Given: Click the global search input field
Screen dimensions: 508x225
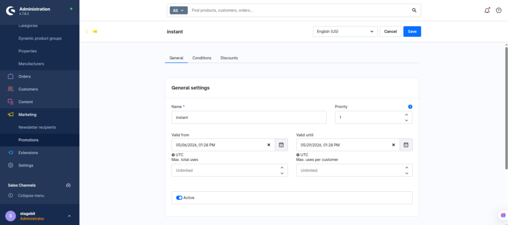Looking at the screenshot, I should coord(300,10).
